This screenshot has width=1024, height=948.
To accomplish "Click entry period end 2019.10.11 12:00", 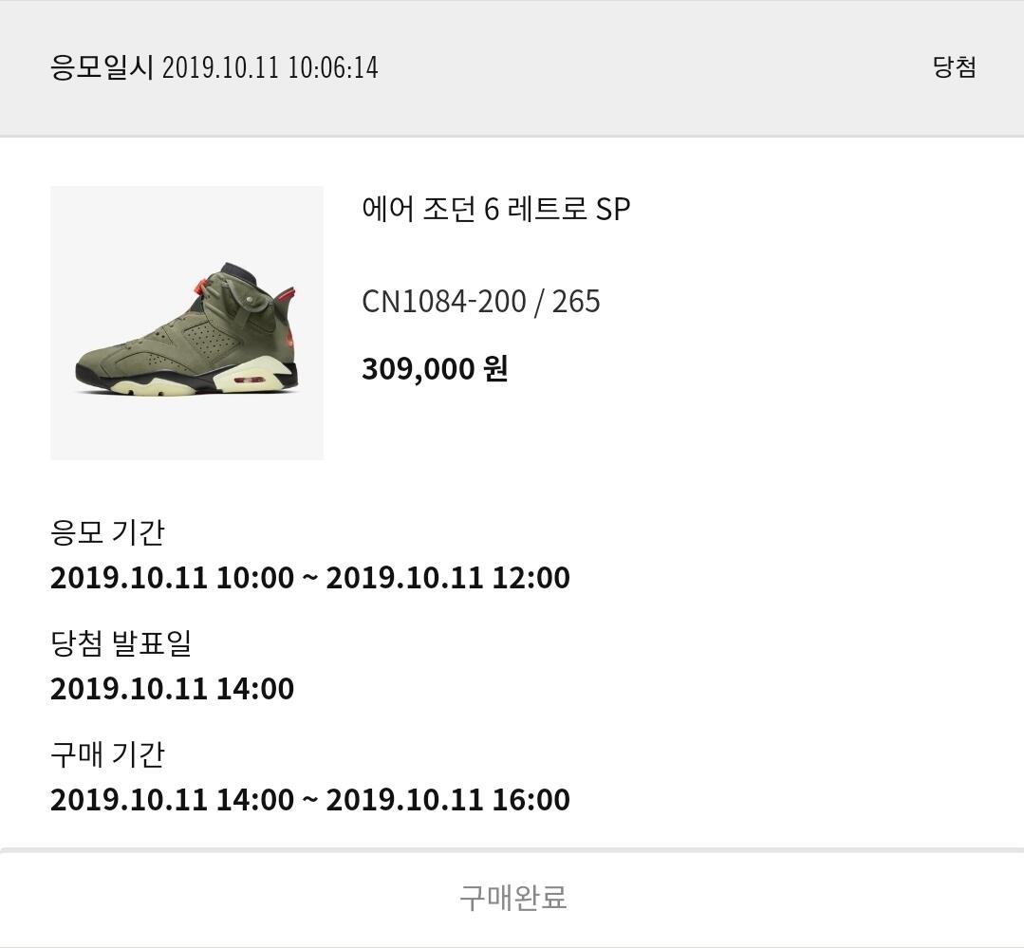I will pyautogui.click(x=448, y=578).
